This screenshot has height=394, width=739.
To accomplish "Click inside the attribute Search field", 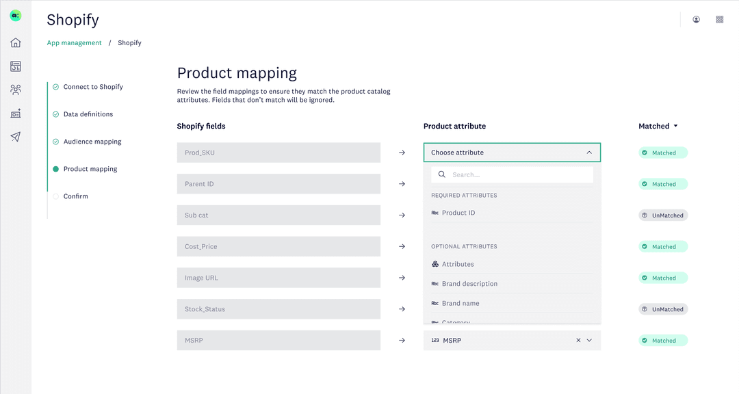I will (520, 174).
